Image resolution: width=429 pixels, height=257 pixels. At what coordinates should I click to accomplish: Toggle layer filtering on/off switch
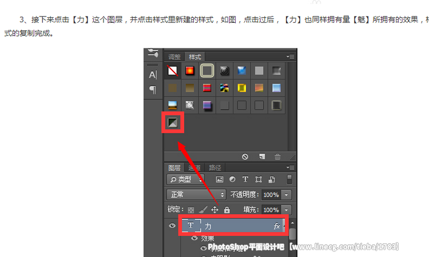click(x=289, y=179)
